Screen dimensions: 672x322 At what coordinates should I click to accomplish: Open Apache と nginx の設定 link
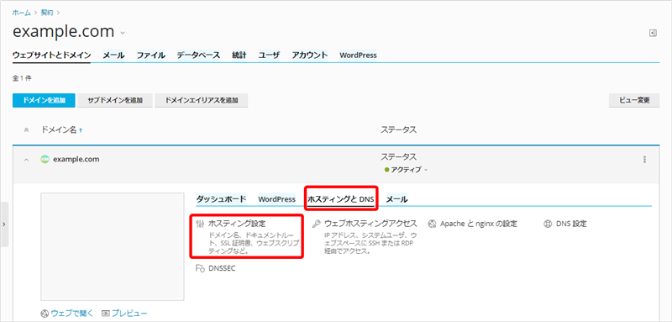(479, 224)
